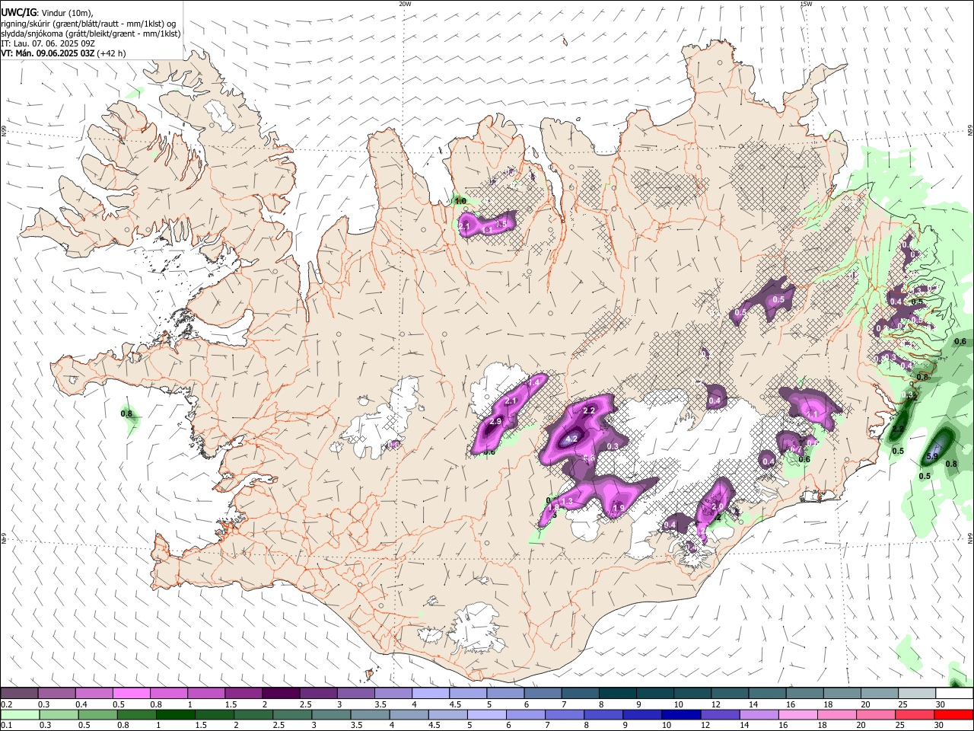
Task: Click the '1.3' snowfall value on the map
Action: coord(567,501)
